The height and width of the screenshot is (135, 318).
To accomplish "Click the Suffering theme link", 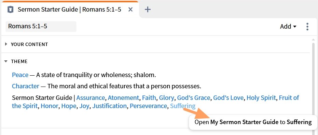I will [x=183, y=106].
